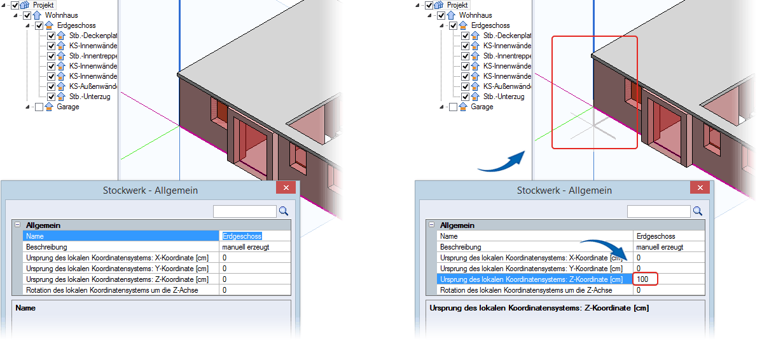Click search input field in left Stockwerk dialog
Viewport: 762px width, 341px height.
[245, 211]
